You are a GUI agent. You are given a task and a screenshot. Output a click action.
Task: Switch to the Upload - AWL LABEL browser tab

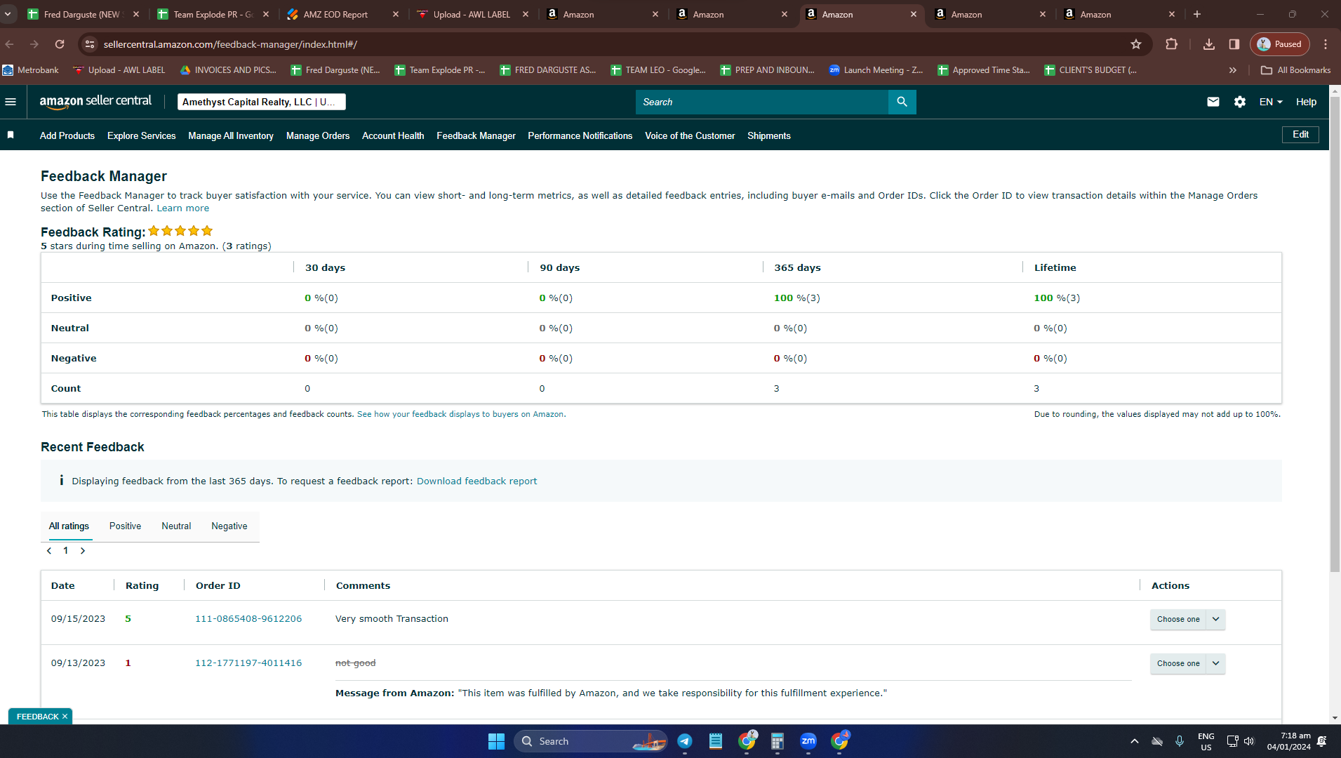472,14
